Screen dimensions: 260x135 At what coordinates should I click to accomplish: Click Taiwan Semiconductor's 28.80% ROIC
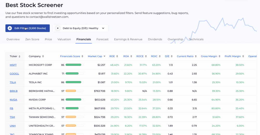pos(157,117)
